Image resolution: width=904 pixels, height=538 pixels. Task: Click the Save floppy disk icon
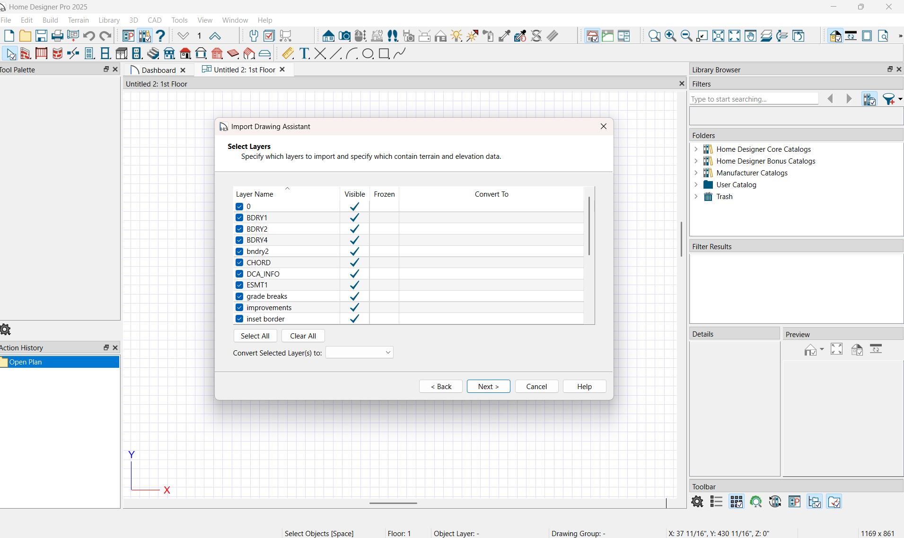[x=41, y=36]
